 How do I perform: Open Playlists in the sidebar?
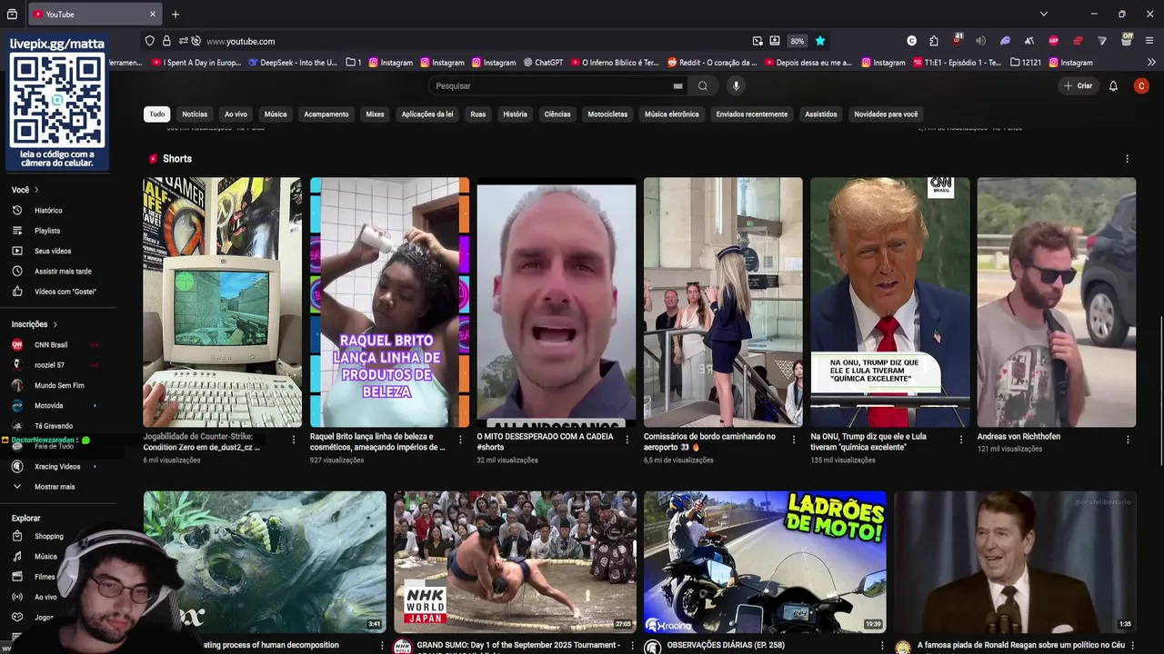(x=47, y=231)
